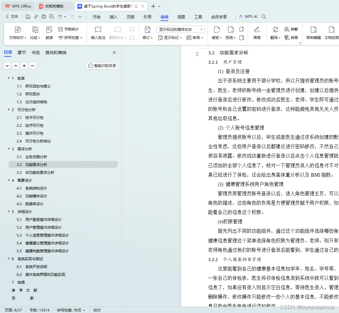Screen dimensions: 339x313
Task: Click the paragraph drag handle beside heading 3.2
Action: 197,54
